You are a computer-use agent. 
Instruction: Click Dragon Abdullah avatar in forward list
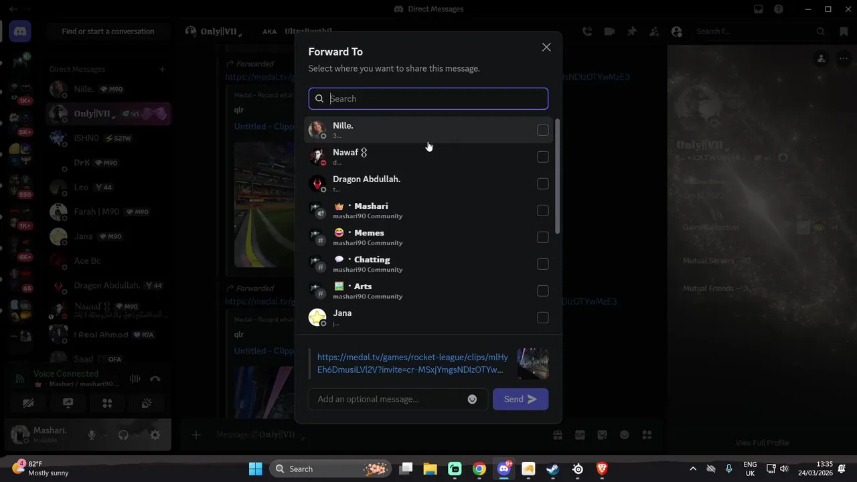click(x=317, y=183)
